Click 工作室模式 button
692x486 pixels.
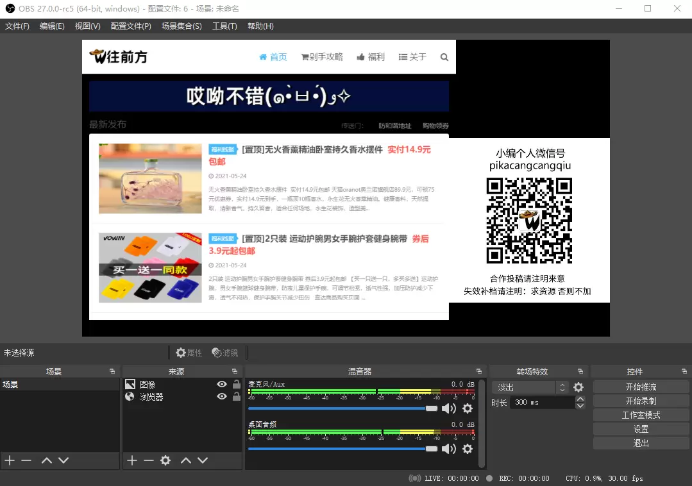[x=641, y=415]
